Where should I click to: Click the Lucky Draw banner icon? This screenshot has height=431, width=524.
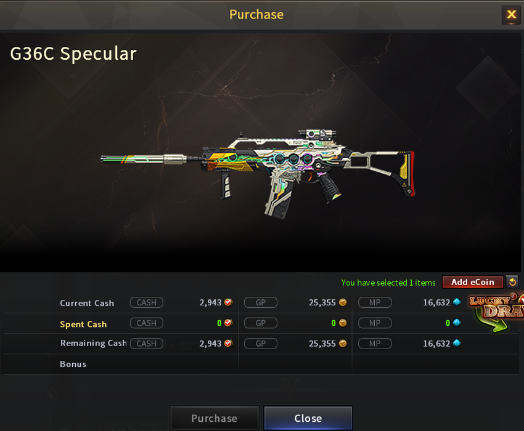click(x=497, y=313)
